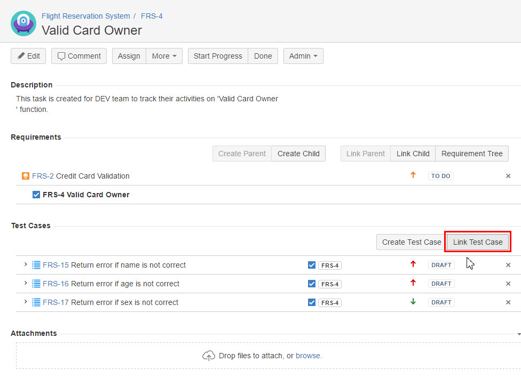Open Flight Reservation System breadcrumb link
Image resolution: width=521 pixels, height=378 pixels.
pyautogui.click(x=85, y=16)
